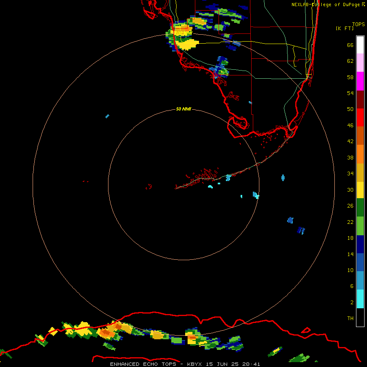Click the 15 JUN 25 date stamp
367x367 pixels.
point(222,364)
